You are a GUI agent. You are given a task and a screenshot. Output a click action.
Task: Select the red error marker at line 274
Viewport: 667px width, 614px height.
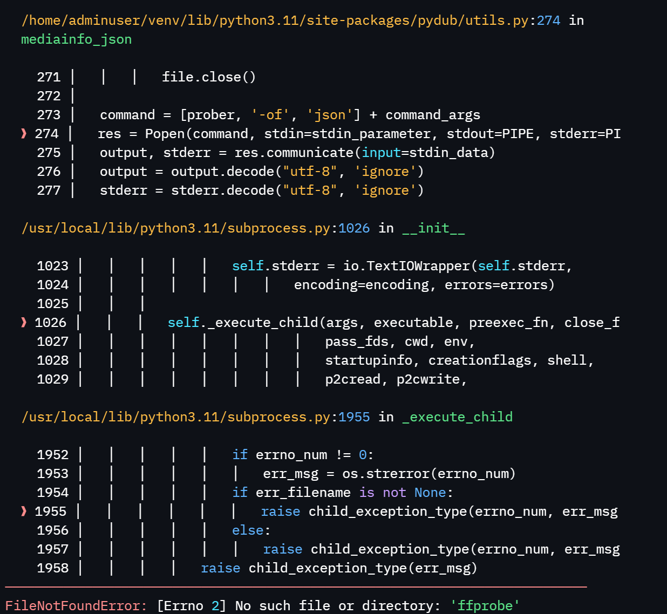(x=23, y=133)
